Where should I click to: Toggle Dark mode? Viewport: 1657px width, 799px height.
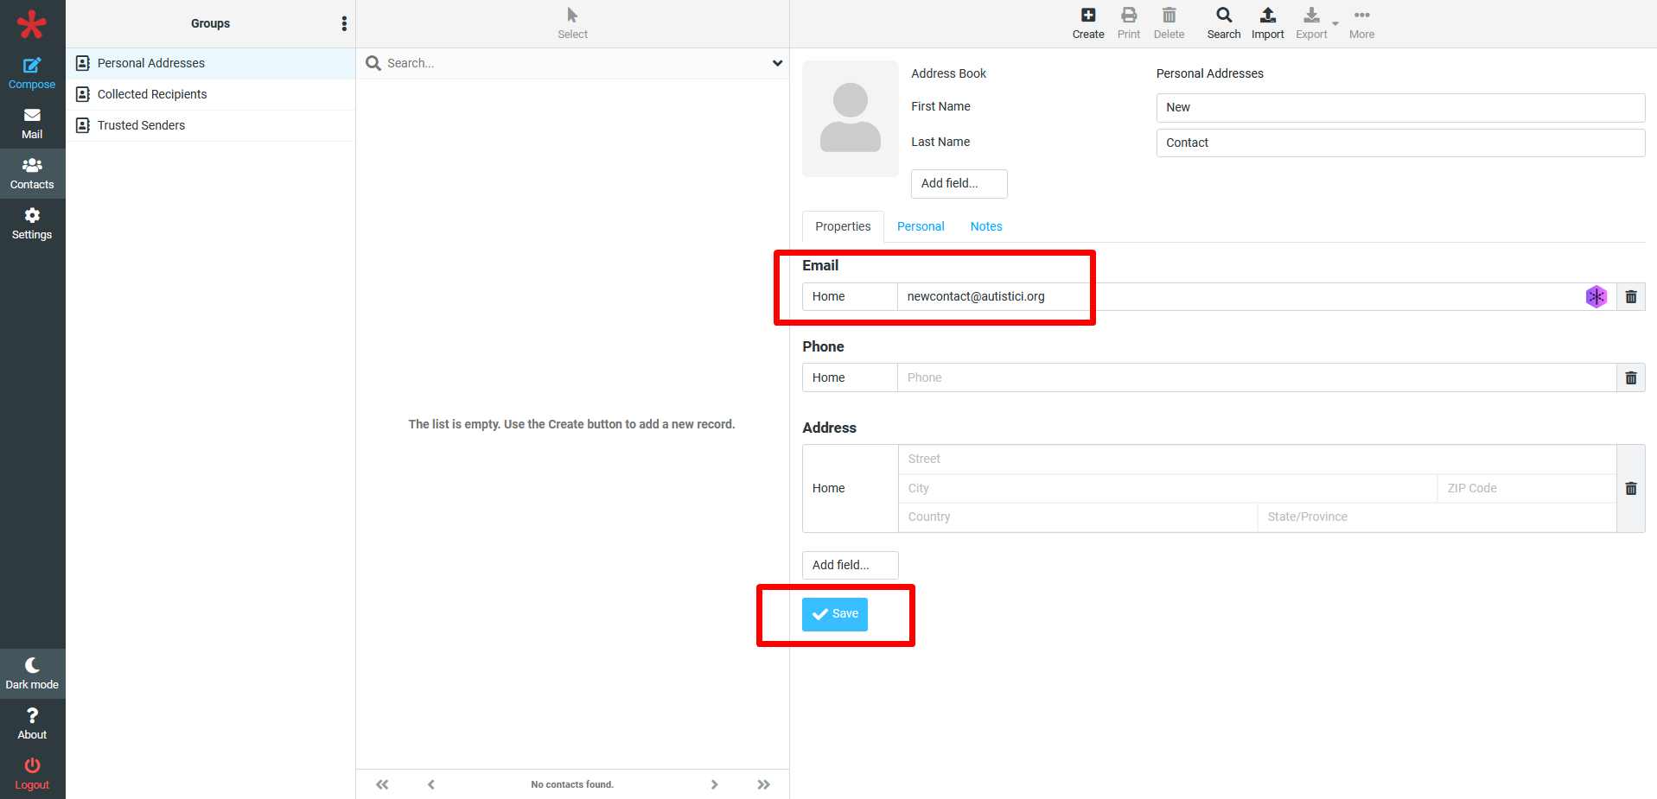[32, 674]
